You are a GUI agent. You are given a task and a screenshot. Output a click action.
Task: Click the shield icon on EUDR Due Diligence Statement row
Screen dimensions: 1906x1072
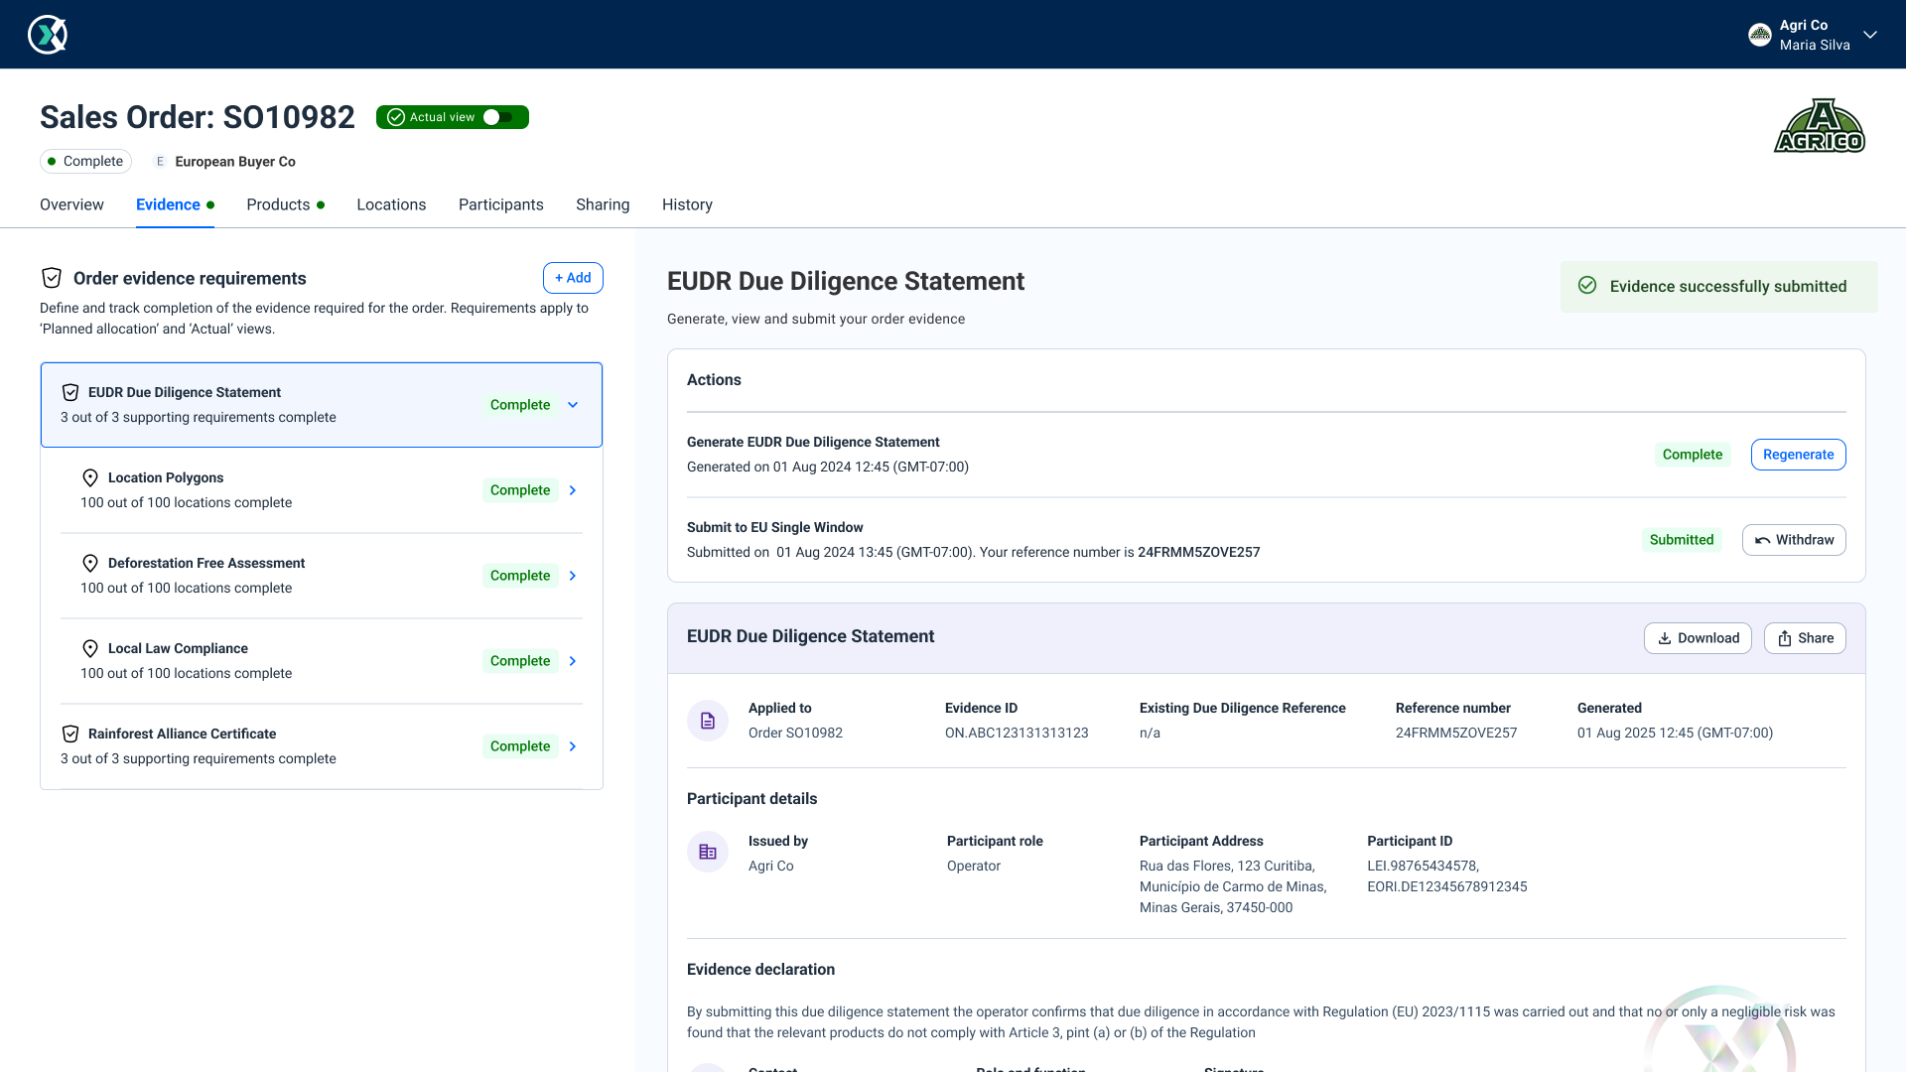70,392
